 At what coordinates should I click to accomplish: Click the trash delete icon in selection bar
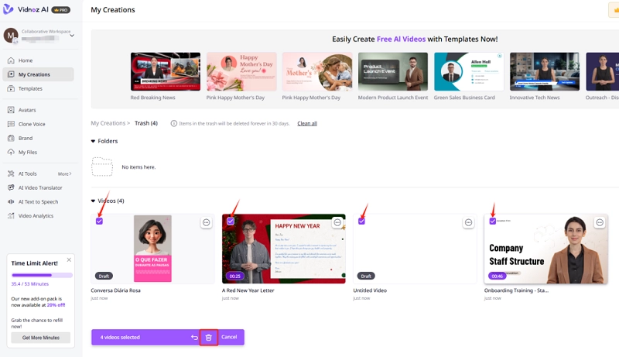pyautogui.click(x=208, y=338)
